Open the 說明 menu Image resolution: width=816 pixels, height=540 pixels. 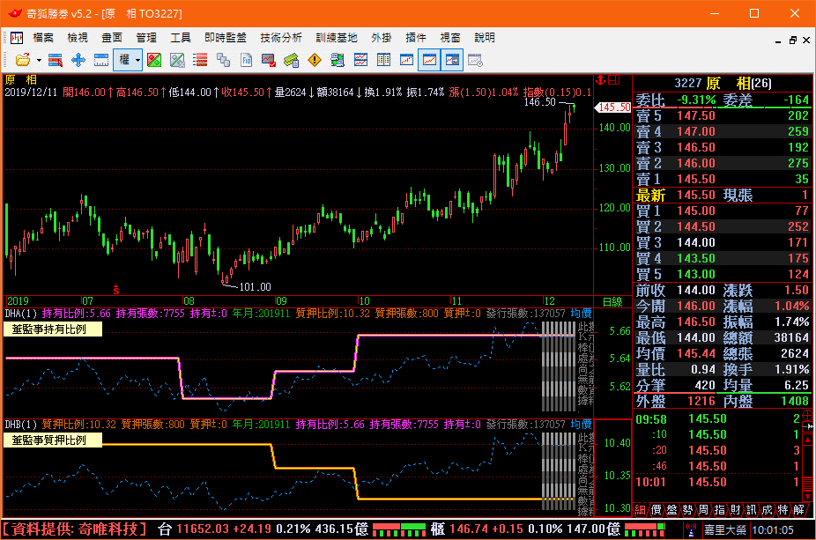click(x=485, y=38)
